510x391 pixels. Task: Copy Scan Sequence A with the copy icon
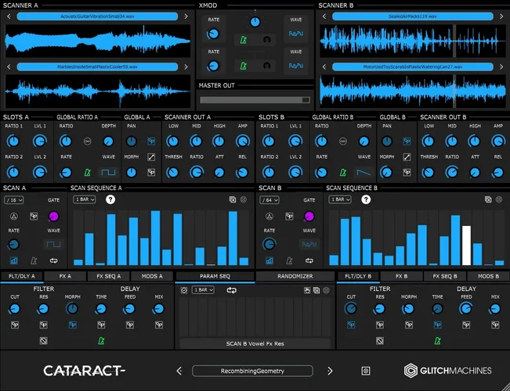click(x=233, y=199)
